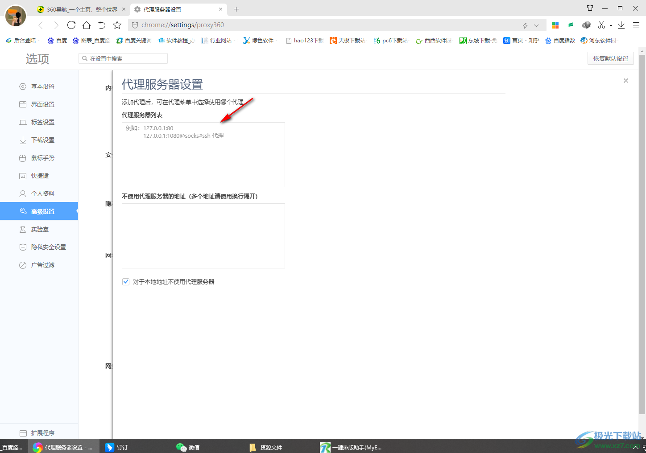646x453 pixels.
Task: Open the 天极下载站 bookmark
Action: pos(348,40)
